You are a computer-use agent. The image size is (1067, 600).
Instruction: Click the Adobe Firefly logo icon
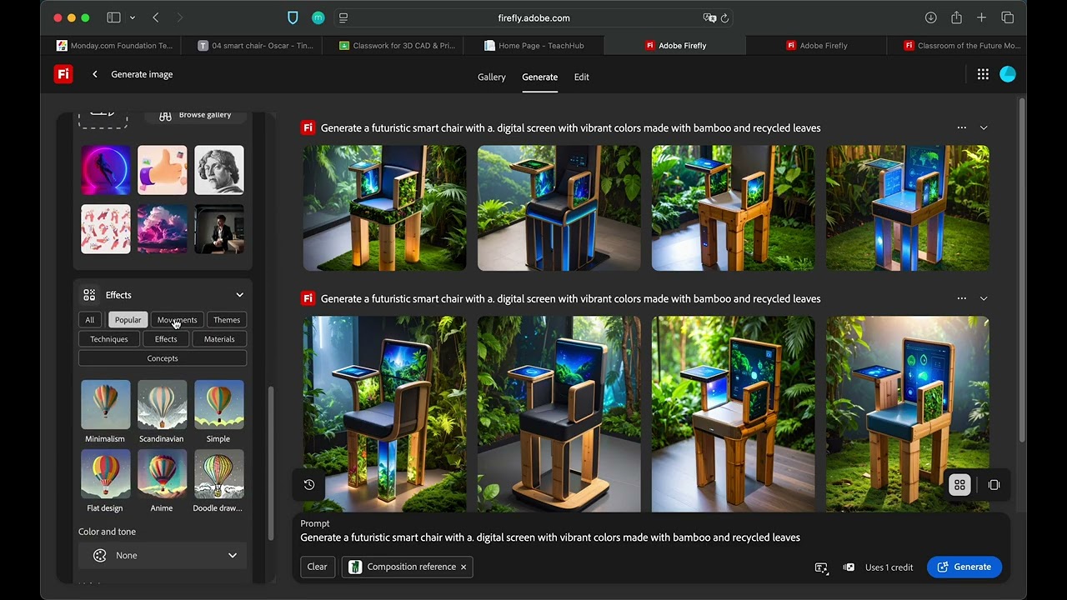point(63,74)
